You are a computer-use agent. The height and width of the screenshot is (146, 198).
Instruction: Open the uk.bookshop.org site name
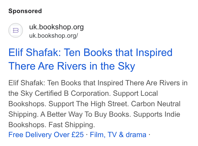click(57, 27)
